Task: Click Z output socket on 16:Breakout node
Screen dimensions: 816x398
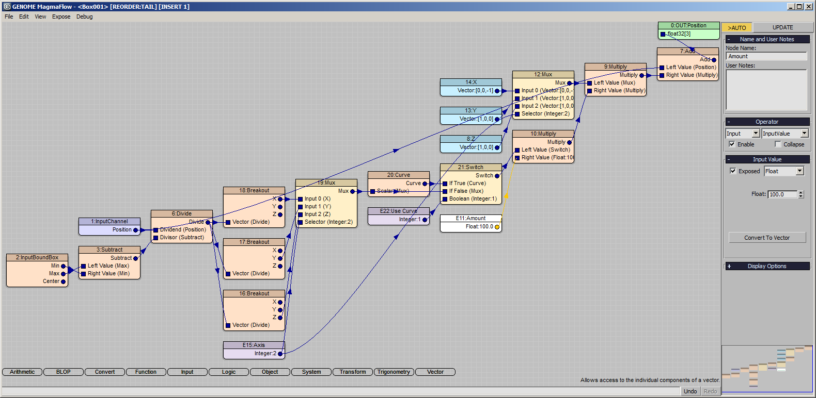Action: pyautogui.click(x=280, y=318)
